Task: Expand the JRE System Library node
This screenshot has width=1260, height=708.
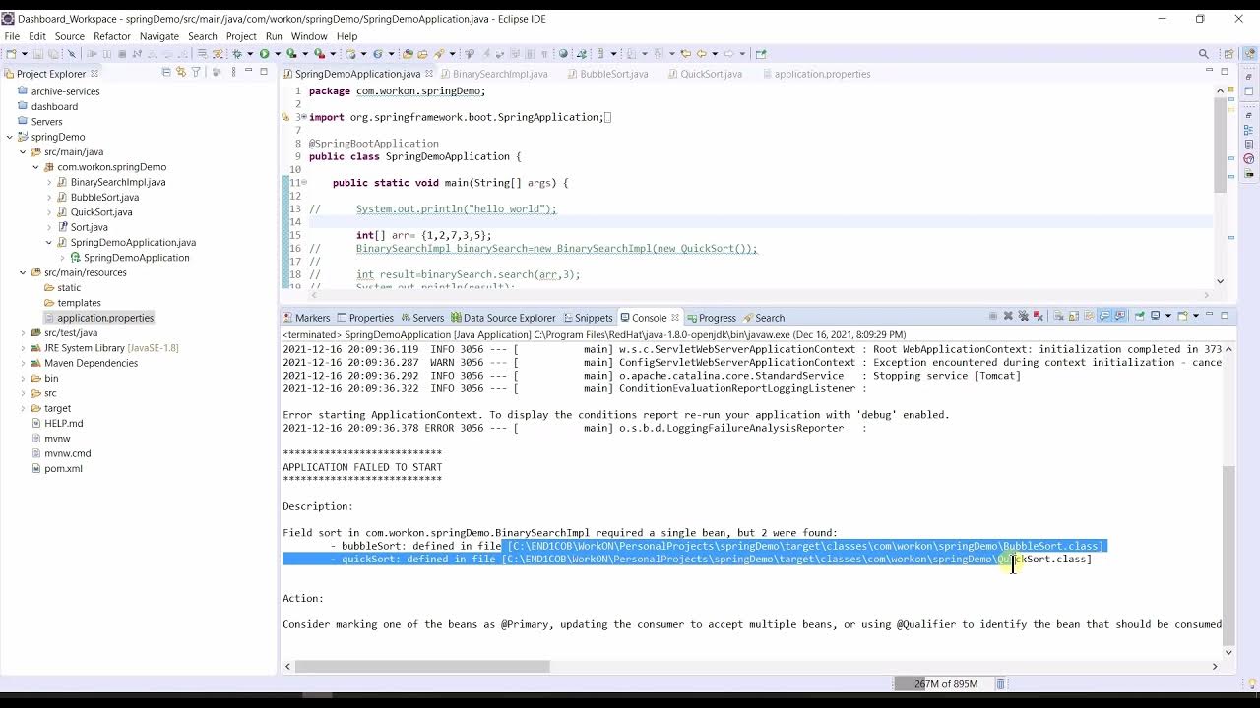Action: point(23,348)
